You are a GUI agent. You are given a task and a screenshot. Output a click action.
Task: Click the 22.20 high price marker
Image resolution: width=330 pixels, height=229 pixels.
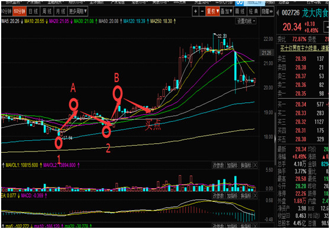click(x=222, y=36)
